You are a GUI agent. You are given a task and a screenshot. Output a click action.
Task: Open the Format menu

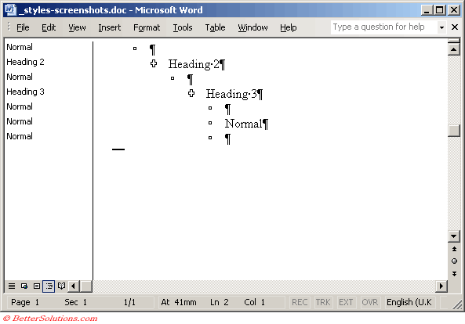tap(147, 27)
